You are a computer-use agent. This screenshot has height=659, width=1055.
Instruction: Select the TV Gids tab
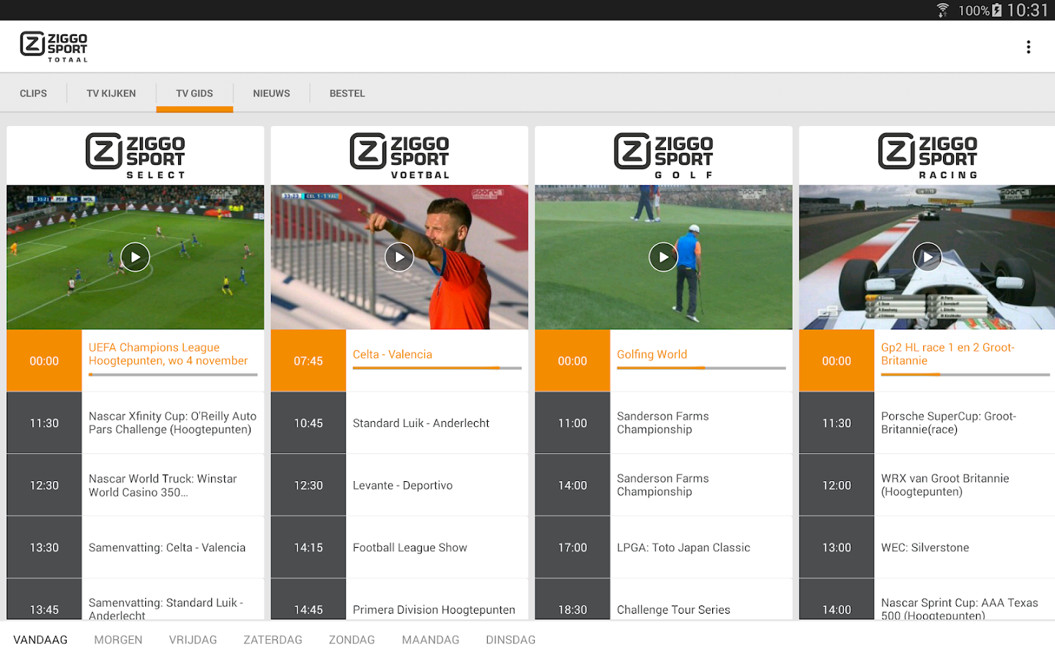(x=194, y=93)
